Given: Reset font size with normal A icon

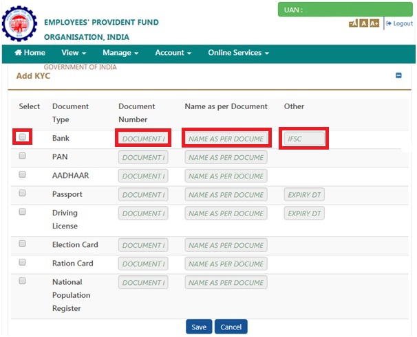Looking at the screenshot, I should [x=363, y=23].
